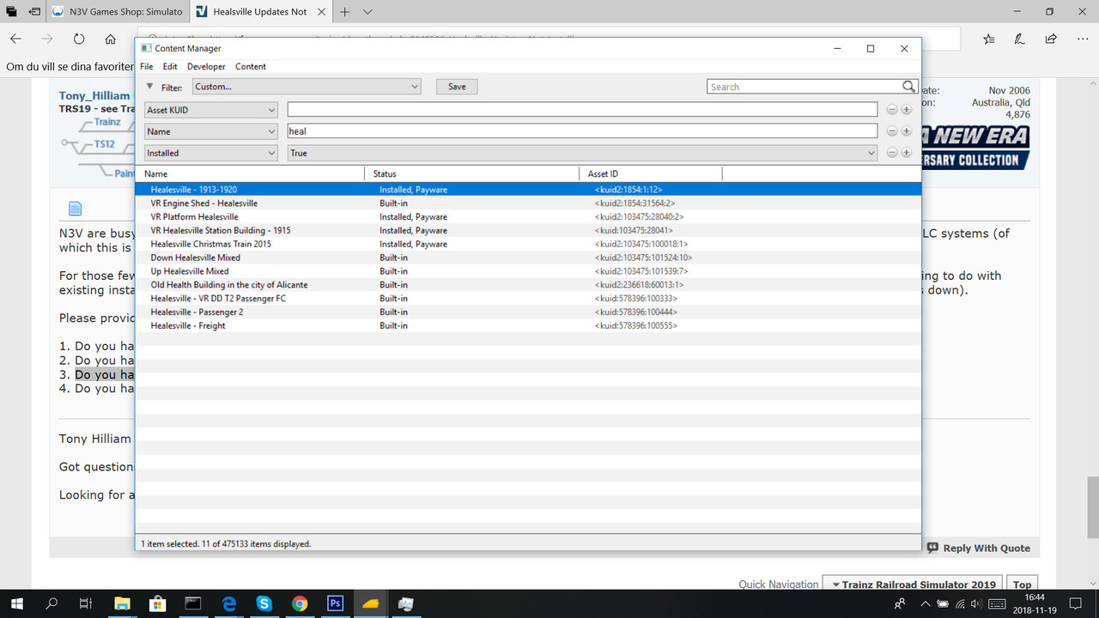Select VR Platform Healesville row
Screen dimensions: 1099x618
point(528,217)
